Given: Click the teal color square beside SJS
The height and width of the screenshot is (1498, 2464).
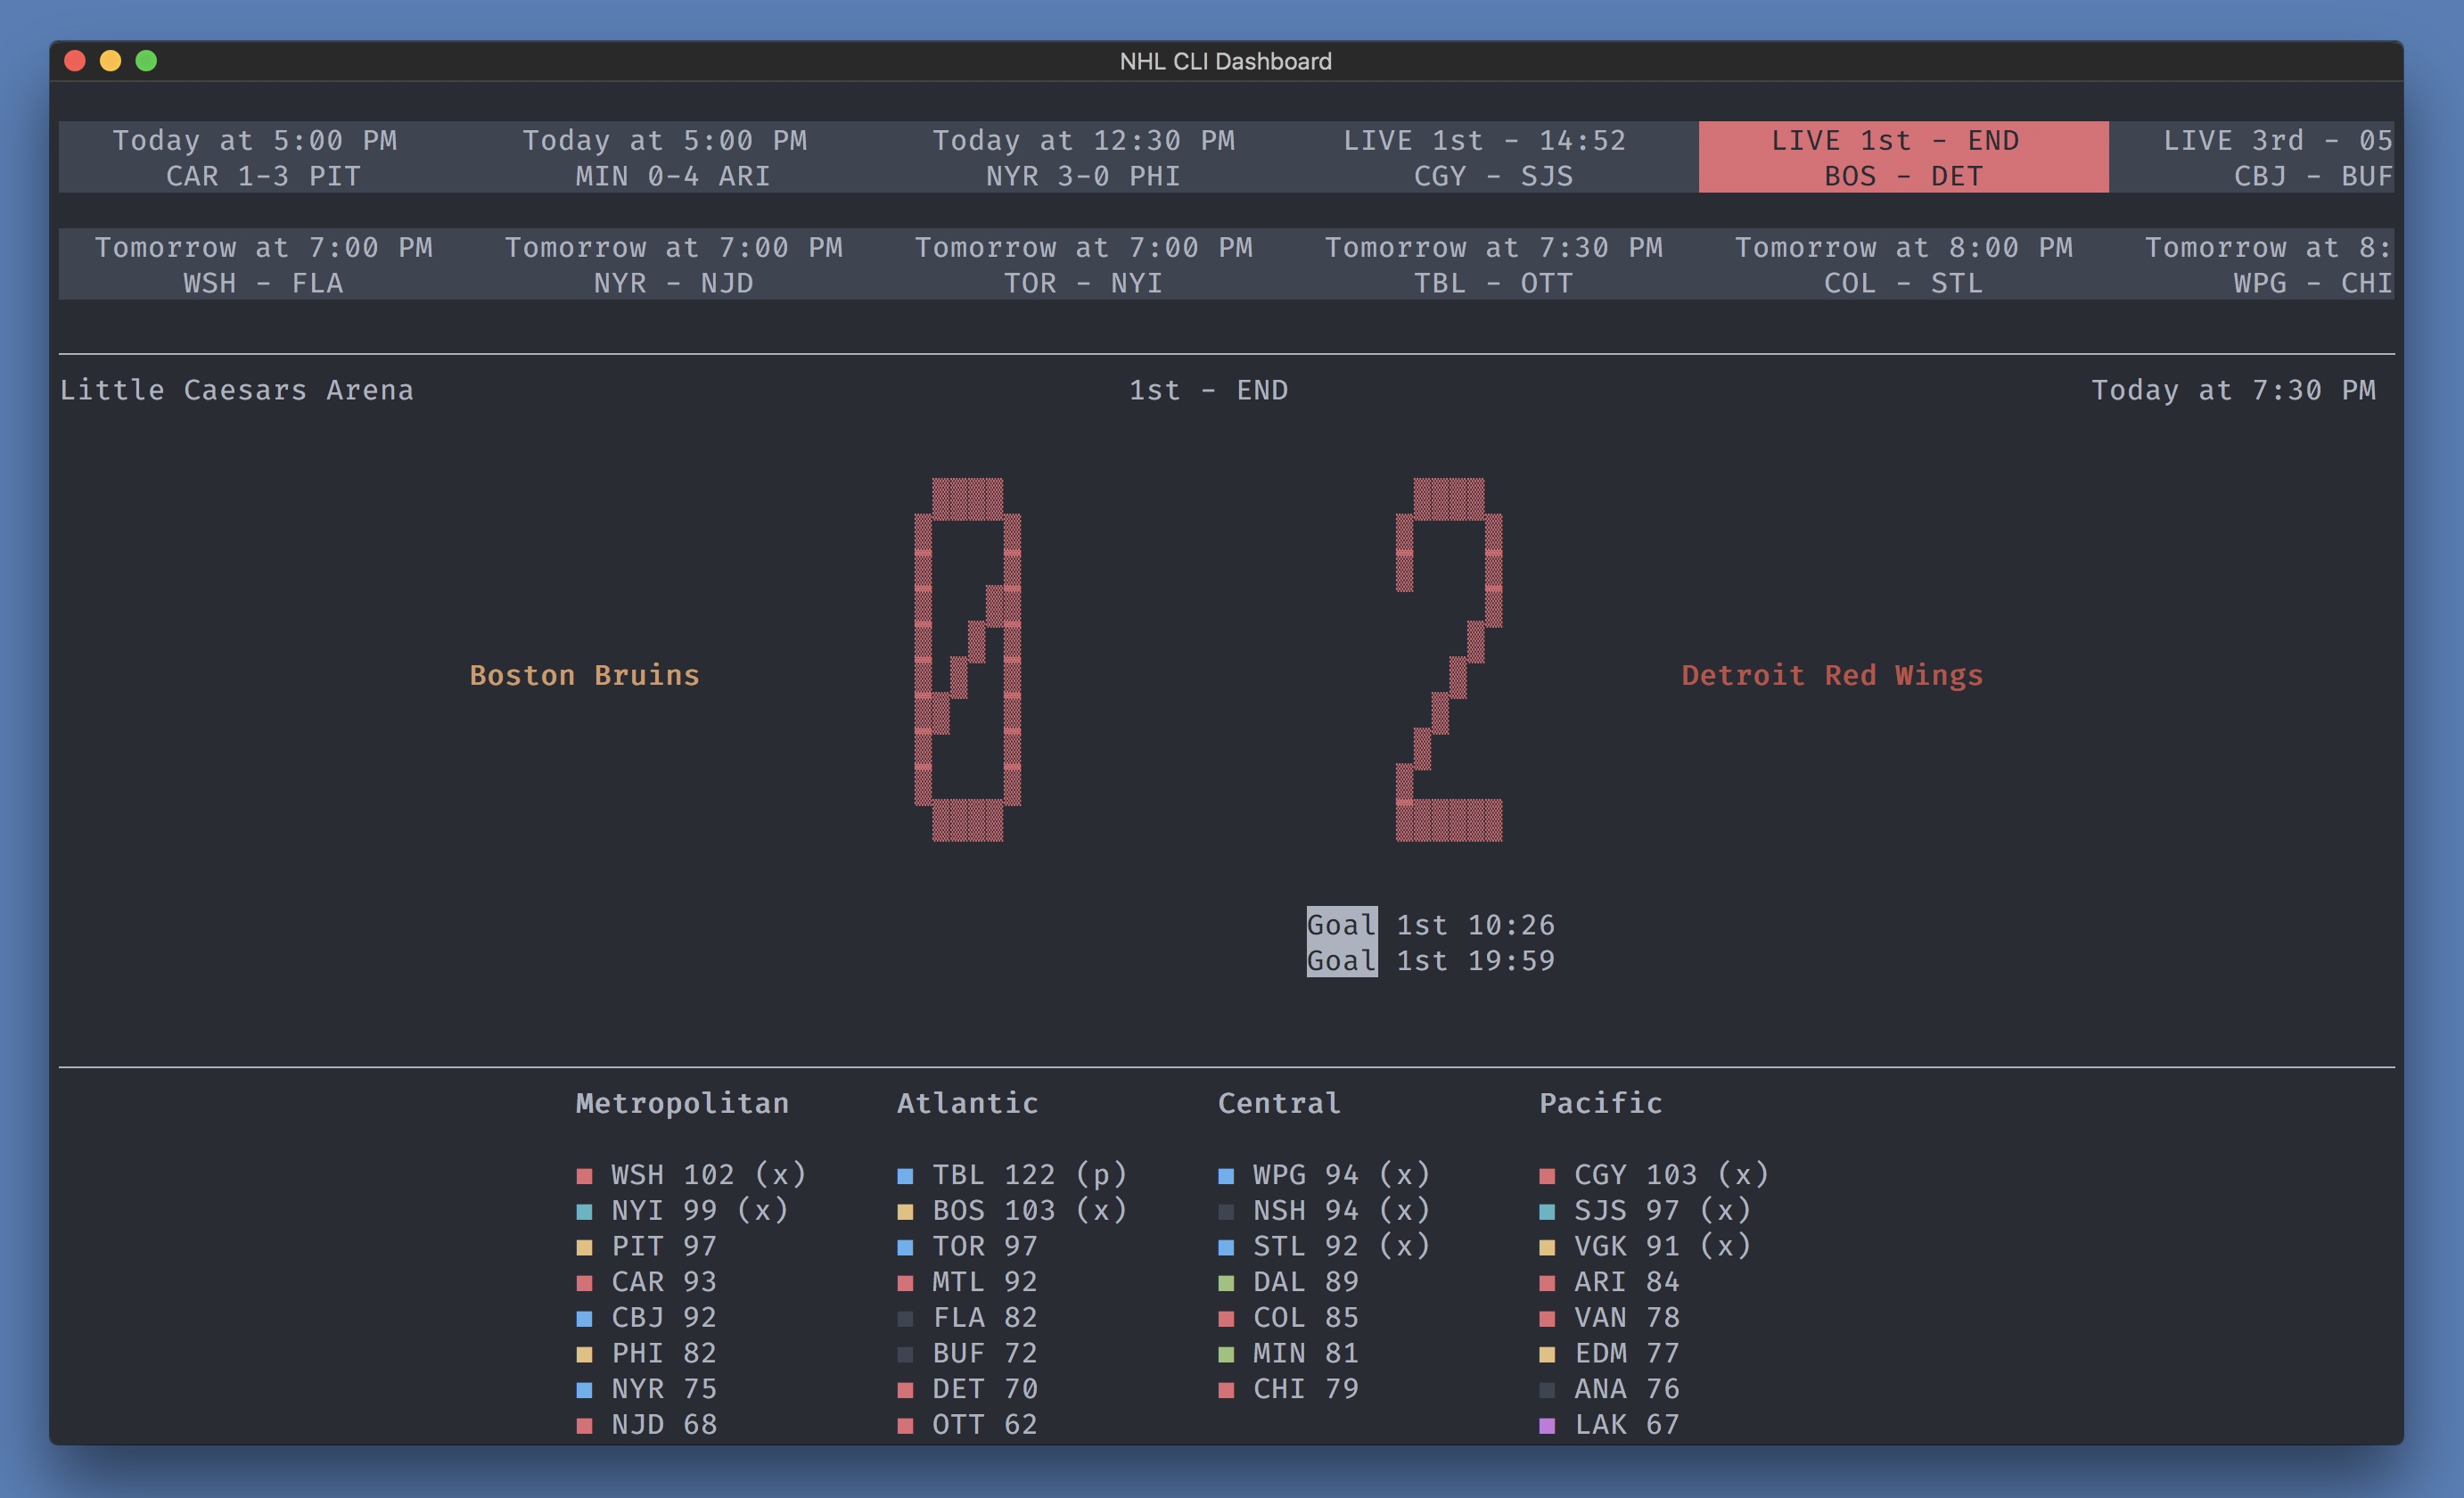Looking at the screenshot, I should click(1547, 1212).
